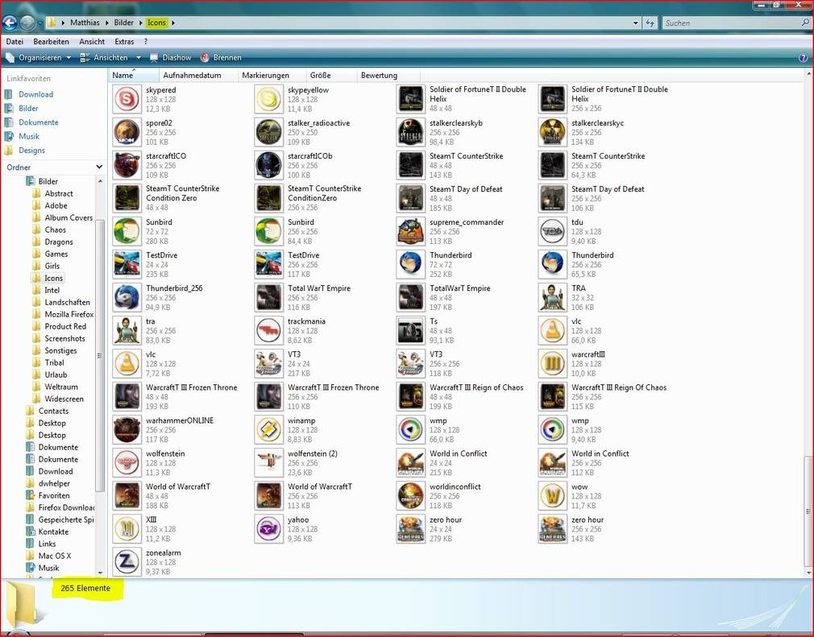Screen dimensions: 814x637
Task: Select the dwhelper folder in tree
Action: (x=54, y=483)
